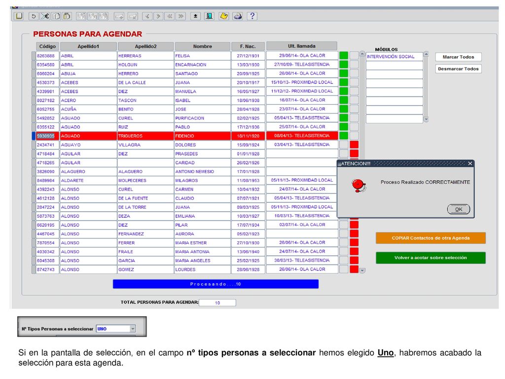
Task: Jump to last record with double right arrow
Action: pos(181,16)
